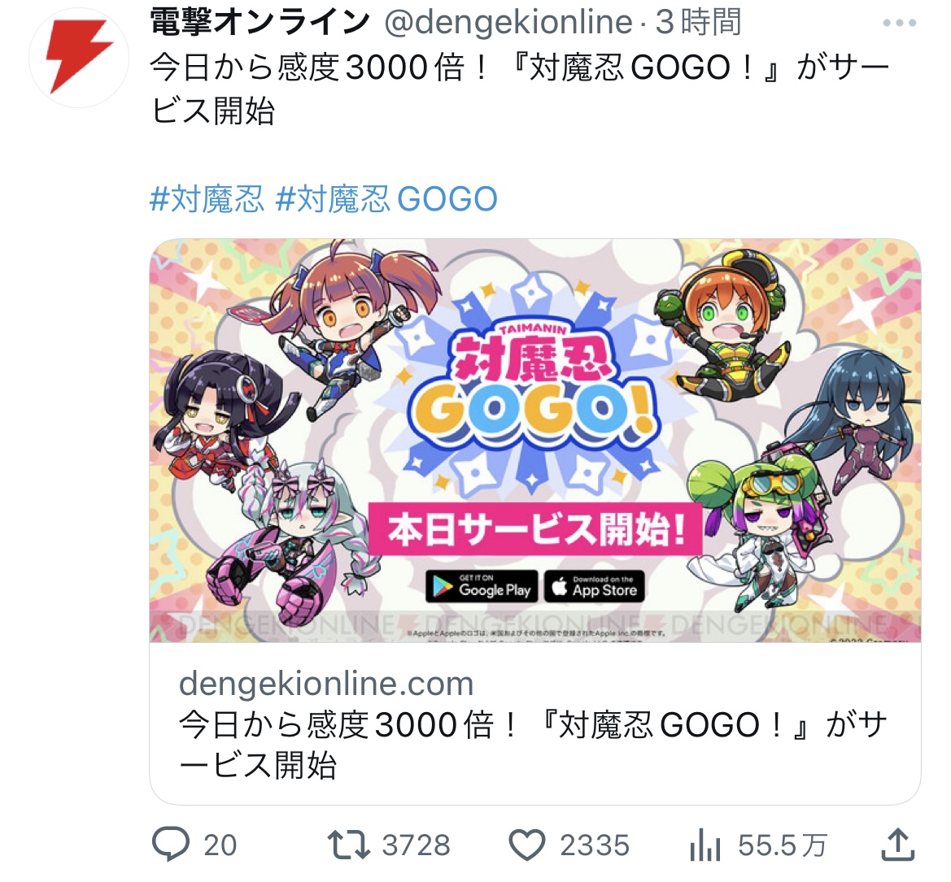Viewport: 951px width, 882px height.
Task: Open the reply comment icon
Action: click(x=170, y=844)
